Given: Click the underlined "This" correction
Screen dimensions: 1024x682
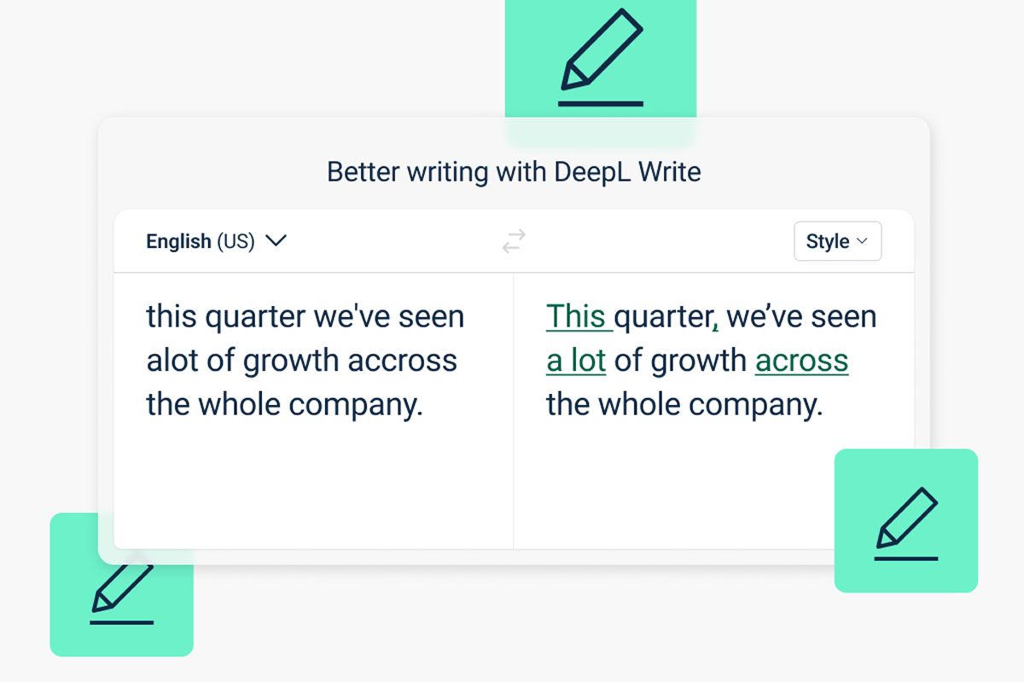Looking at the screenshot, I should pos(576,317).
